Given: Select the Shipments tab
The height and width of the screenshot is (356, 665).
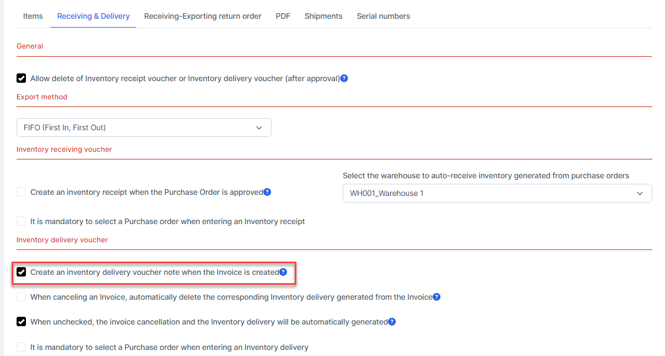Looking at the screenshot, I should point(323,16).
